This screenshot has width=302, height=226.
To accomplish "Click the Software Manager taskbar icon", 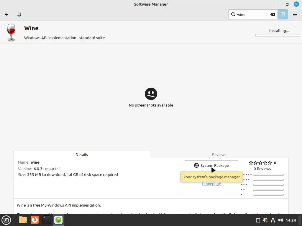I will 58,220.
